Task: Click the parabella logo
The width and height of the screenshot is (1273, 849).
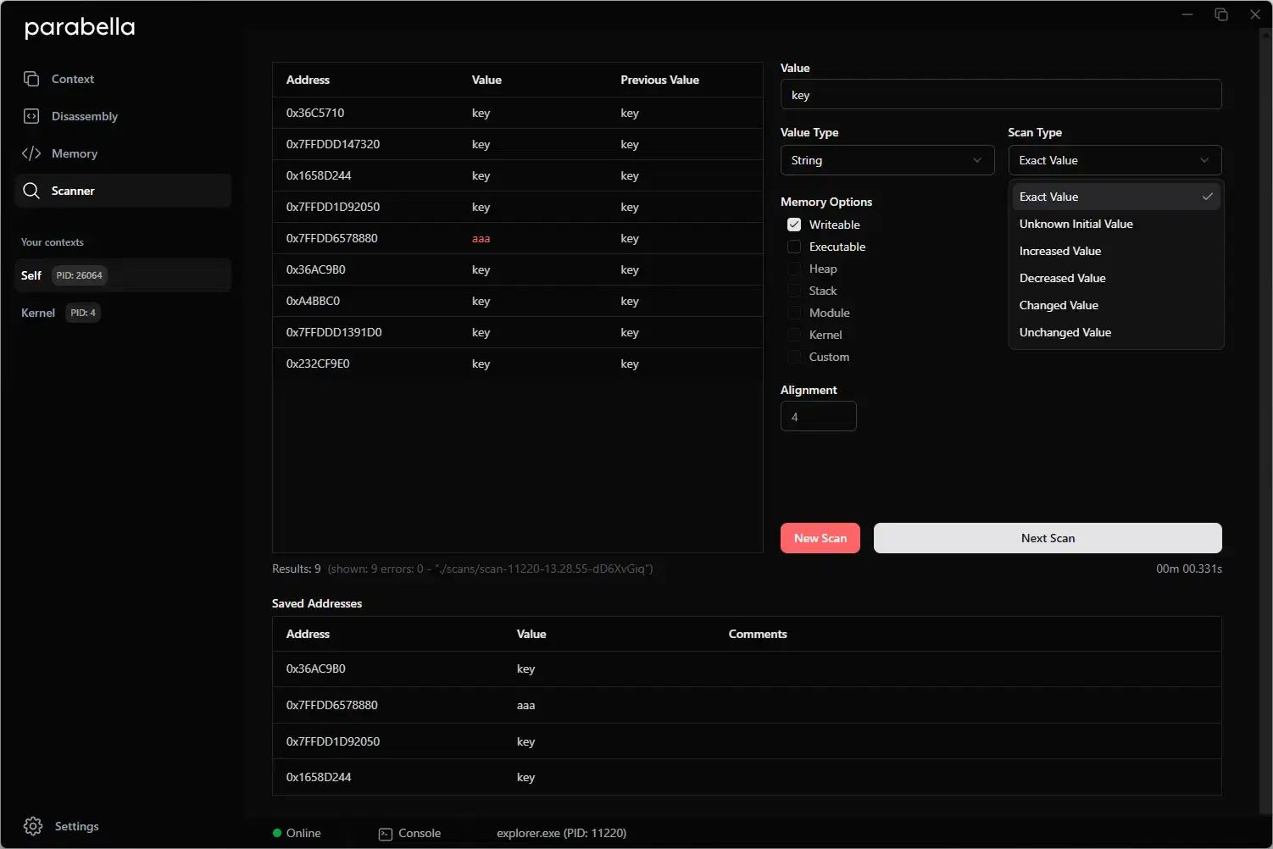Action: click(x=79, y=27)
